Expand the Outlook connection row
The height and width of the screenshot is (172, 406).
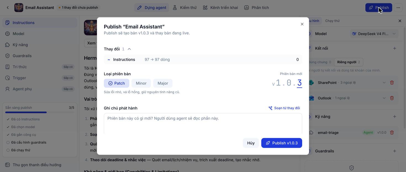coord(384,98)
